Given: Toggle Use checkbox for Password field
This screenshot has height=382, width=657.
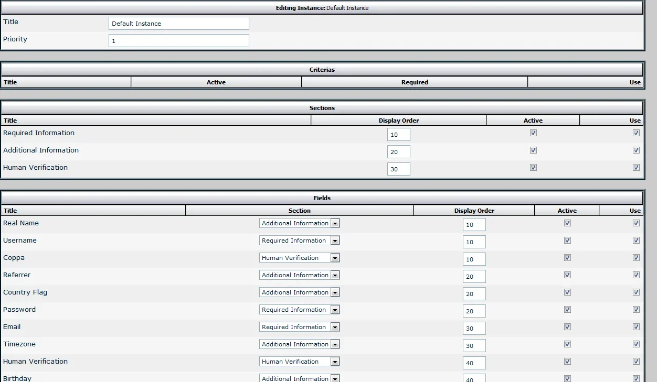Looking at the screenshot, I should [636, 310].
